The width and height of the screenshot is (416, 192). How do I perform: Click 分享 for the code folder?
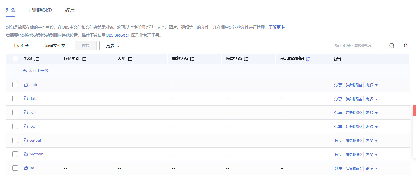(x=338, y=85)
